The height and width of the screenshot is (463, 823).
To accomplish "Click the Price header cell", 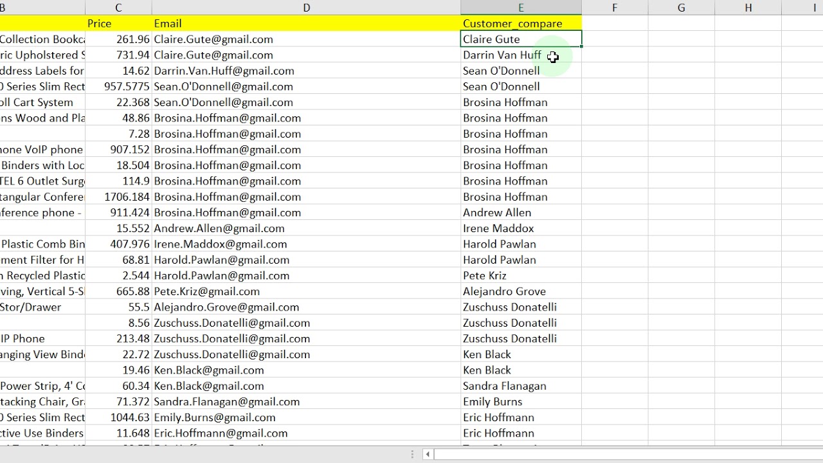I will point(118,23).
